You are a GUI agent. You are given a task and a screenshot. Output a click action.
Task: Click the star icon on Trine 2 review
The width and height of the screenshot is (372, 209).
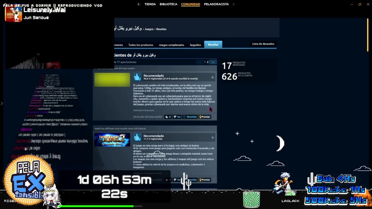[212, 137]
